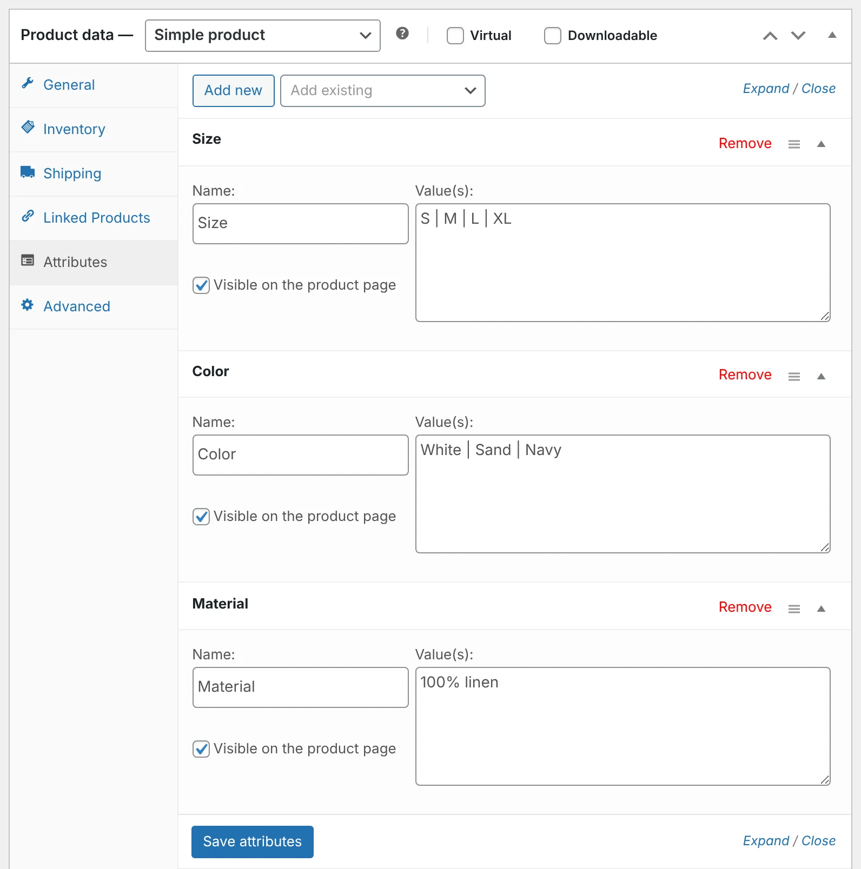
Task: Click the list icon beside Attributes
Action: pos(28,260)
